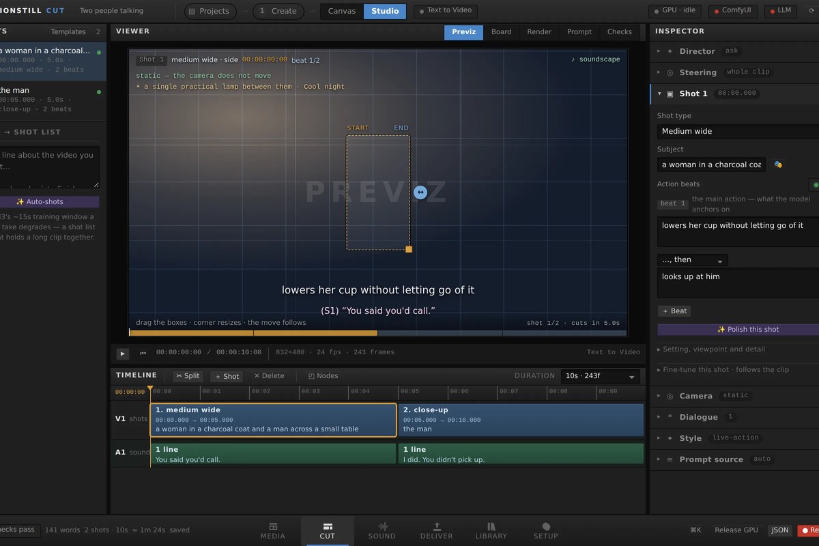Open the Duration 10s · 243f dropdown
This screenshot has width=819, height=546.
600,376
